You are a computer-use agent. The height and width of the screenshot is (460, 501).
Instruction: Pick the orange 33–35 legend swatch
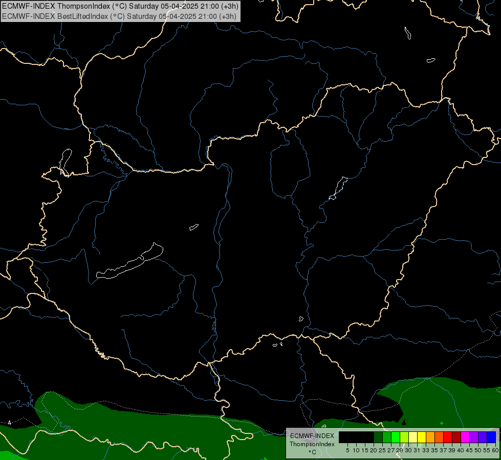[x=430, y=437]
